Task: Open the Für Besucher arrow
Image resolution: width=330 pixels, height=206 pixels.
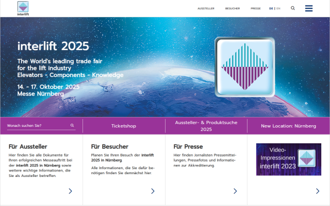Action: point(153,191)
